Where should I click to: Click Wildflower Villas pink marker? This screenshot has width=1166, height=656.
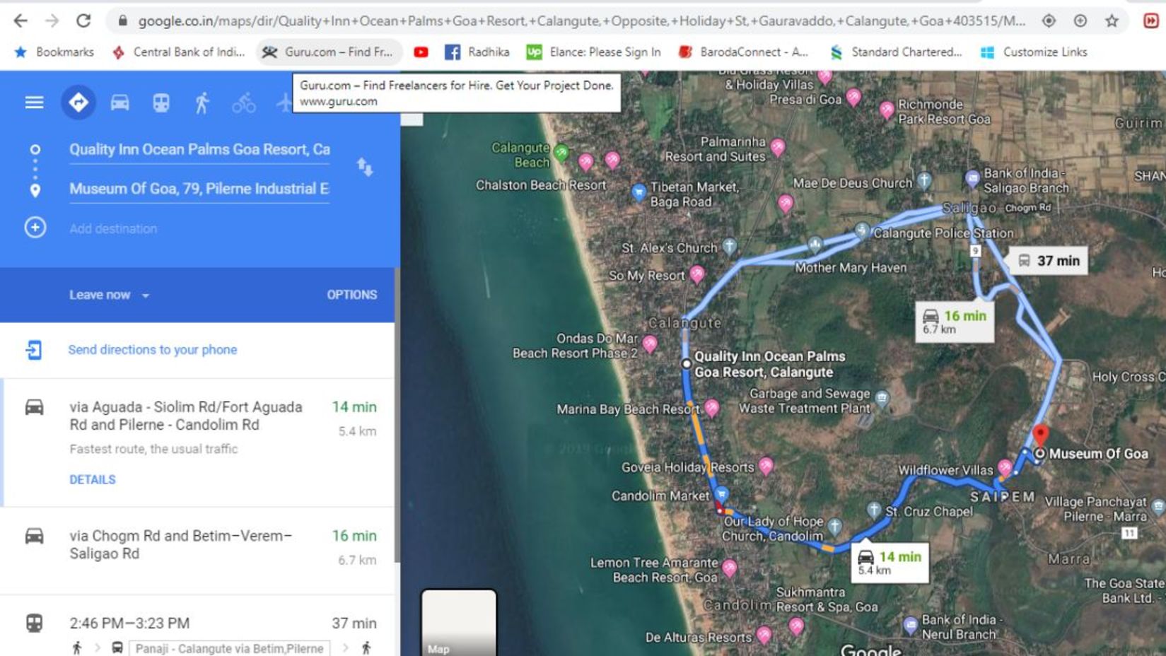click(x=1005, y=467)
